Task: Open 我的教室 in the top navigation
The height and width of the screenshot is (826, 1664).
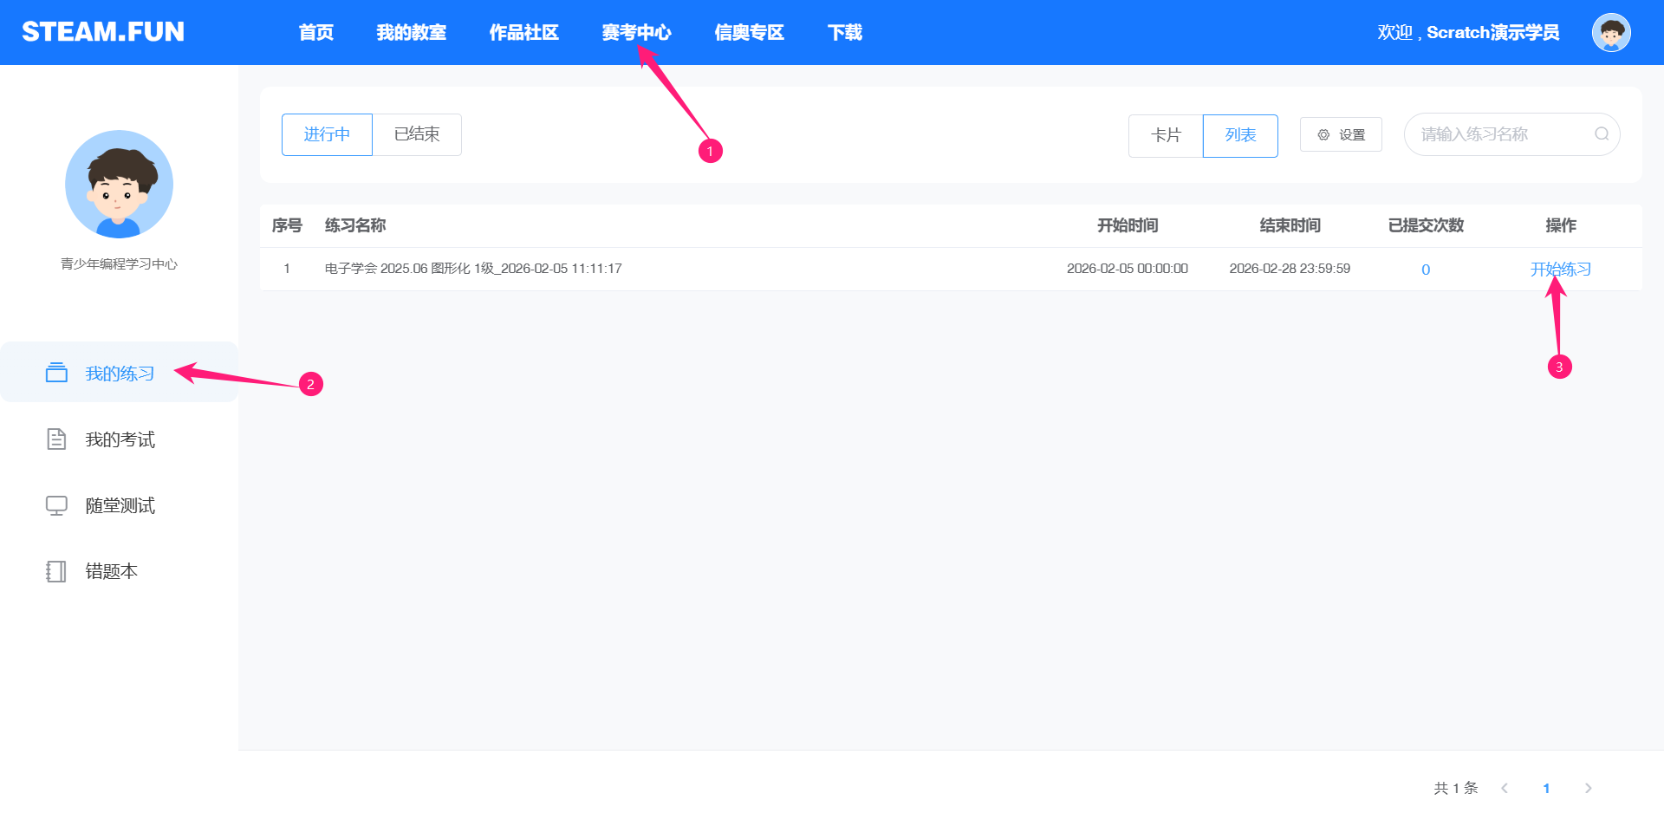Action: point(412,33)
